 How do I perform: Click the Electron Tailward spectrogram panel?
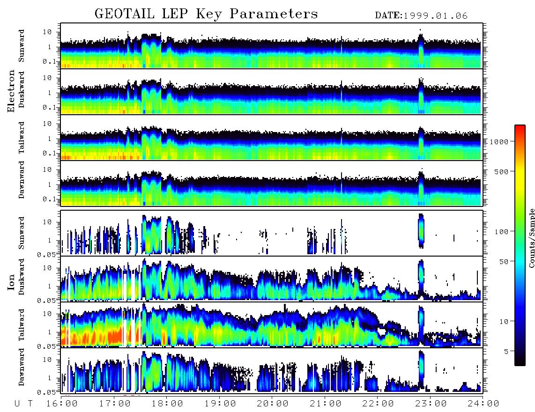click(272, 138)
